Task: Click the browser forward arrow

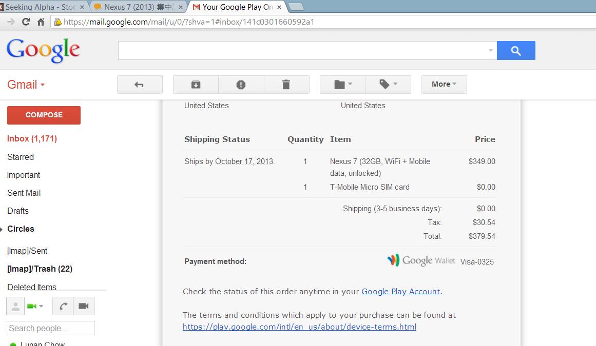Action: 11,22
